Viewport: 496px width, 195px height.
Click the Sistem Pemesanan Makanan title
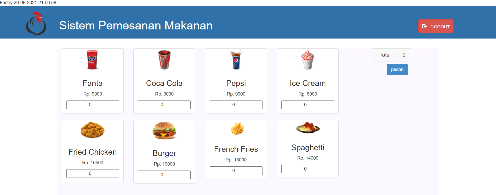(136, 26)
